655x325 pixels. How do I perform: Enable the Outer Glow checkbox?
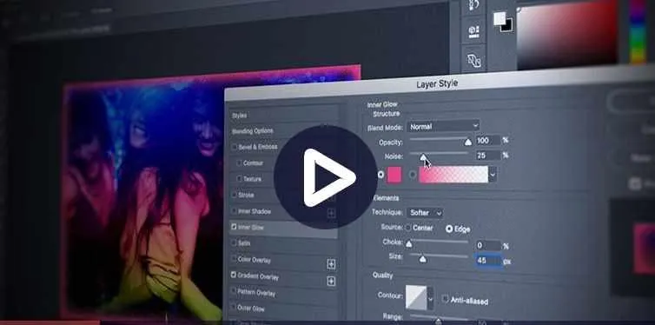coord(233,307)
